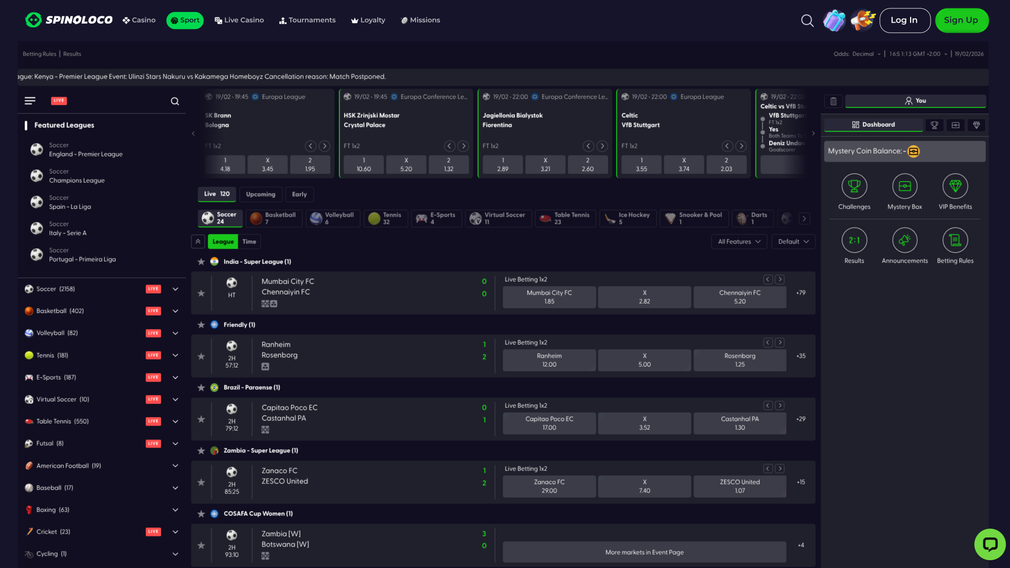Viewport: 1010px width, 568px height.
Task: Open the All Features dropdown
Action: click(739, 241)
